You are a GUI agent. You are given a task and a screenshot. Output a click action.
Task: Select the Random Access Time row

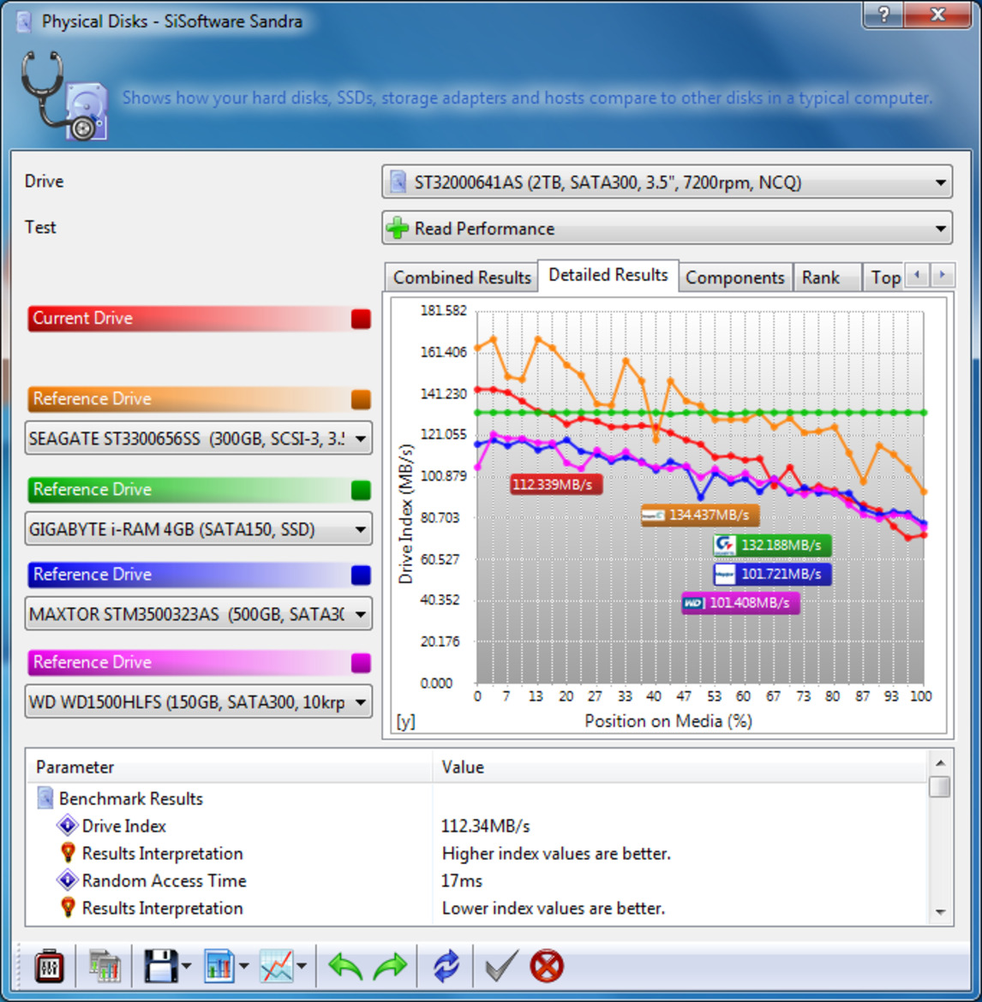coord(477,880)
